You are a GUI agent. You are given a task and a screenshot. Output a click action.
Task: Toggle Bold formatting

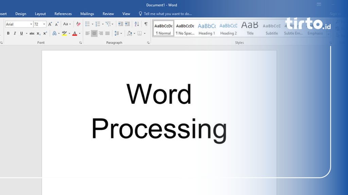coord(8,34)
